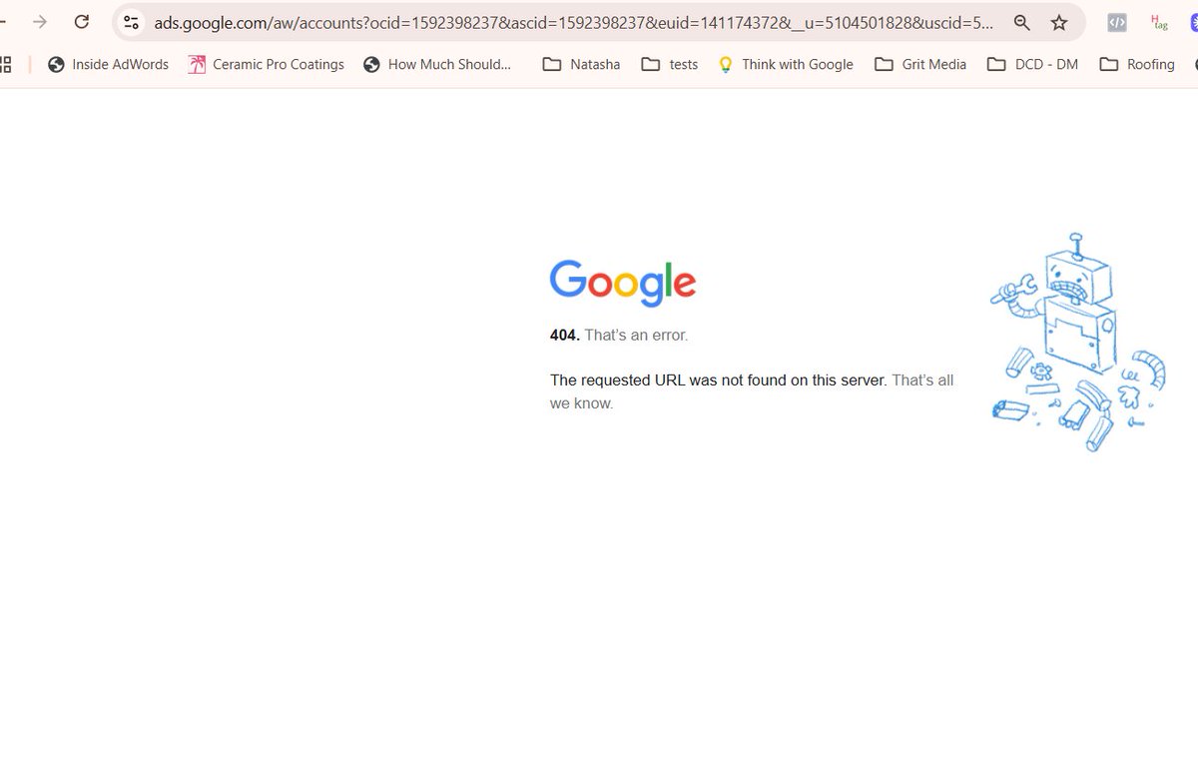Open the H tag extension icon

tap(1159, 22)
